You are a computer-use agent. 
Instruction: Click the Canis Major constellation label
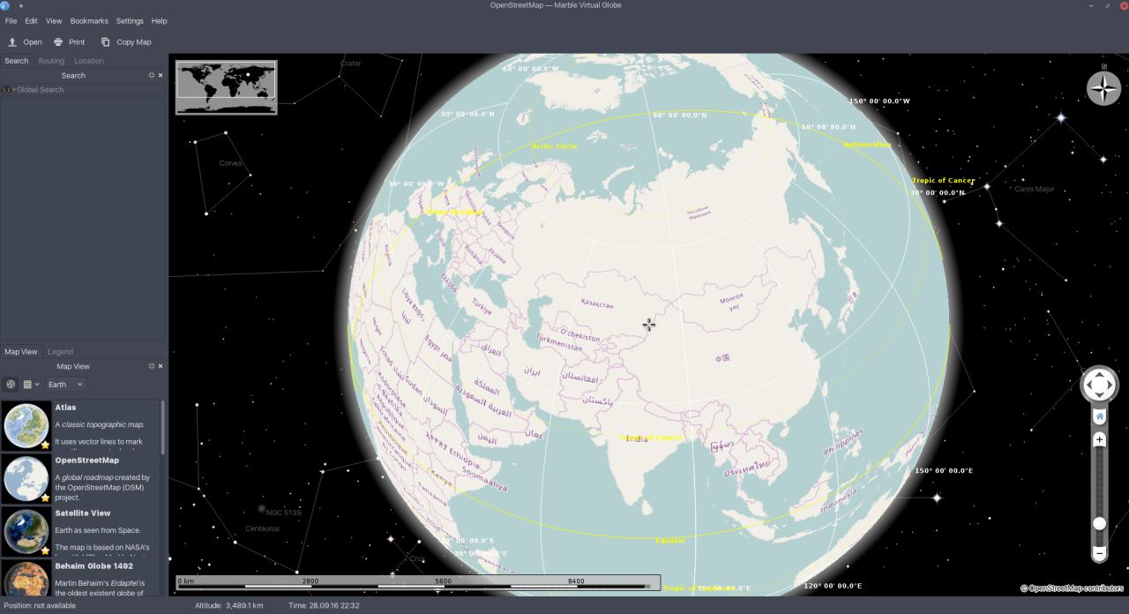1034,189
